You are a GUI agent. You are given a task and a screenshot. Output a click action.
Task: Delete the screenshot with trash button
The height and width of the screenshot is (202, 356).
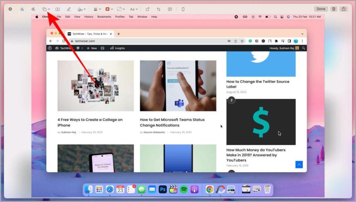tap(334, 9)
